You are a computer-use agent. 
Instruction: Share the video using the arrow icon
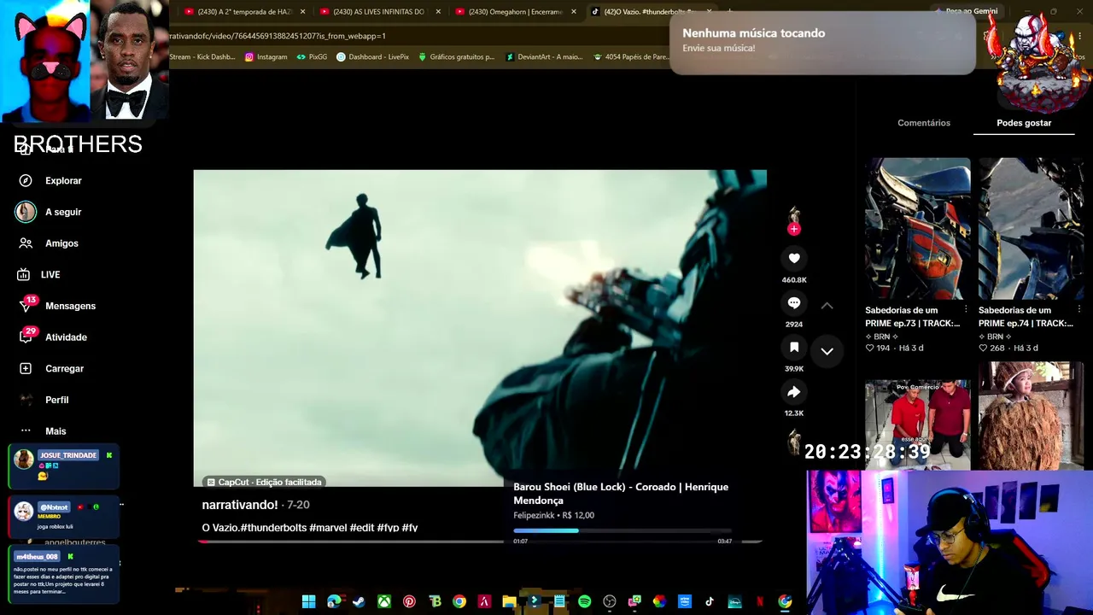(794, 392)
